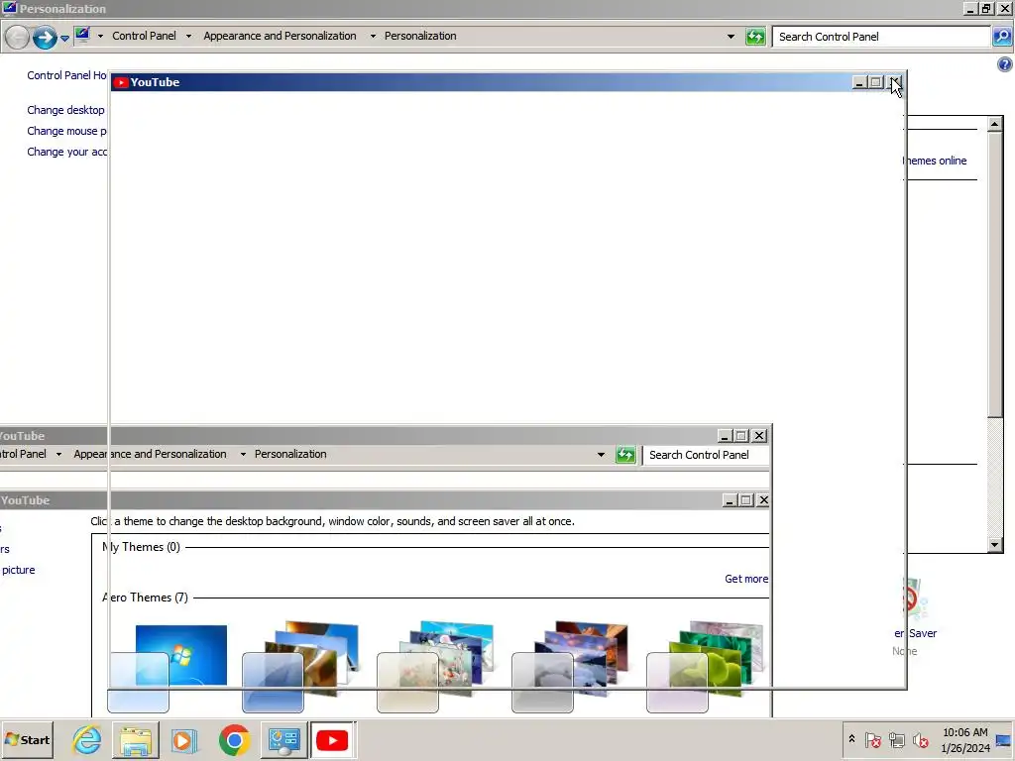The image size is (1015, 761).
Task: Open the Action Center flag icon
Action: 872,739
